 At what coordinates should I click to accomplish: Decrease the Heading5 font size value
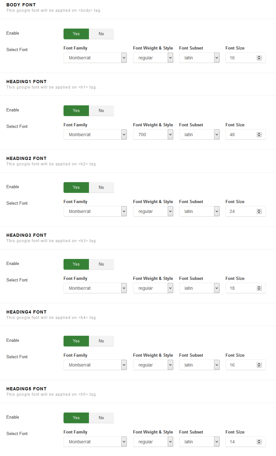click(259, 443)
